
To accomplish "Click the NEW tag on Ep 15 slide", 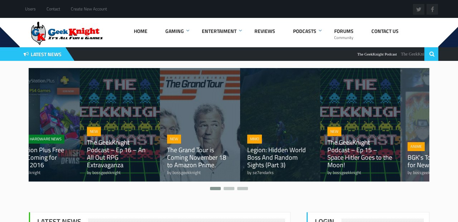I will click(334, 131).
